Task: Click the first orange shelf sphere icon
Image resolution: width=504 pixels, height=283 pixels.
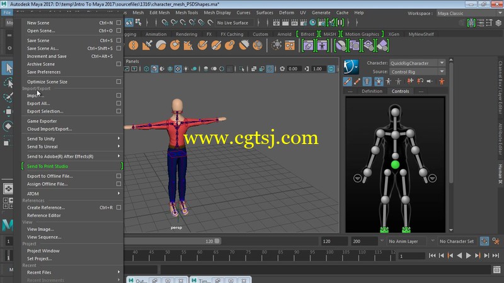Action: point(133,45)
